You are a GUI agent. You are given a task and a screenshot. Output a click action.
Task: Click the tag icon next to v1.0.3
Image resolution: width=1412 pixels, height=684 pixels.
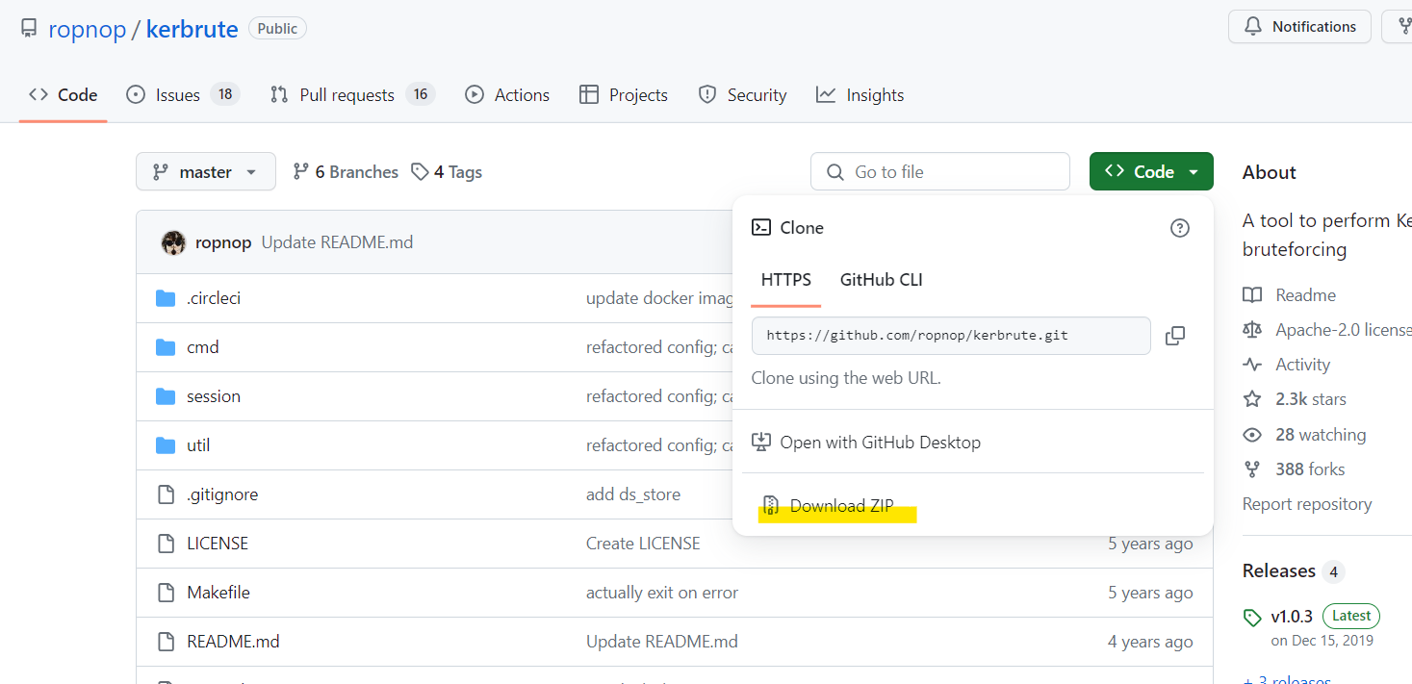tap(1252, 617)
